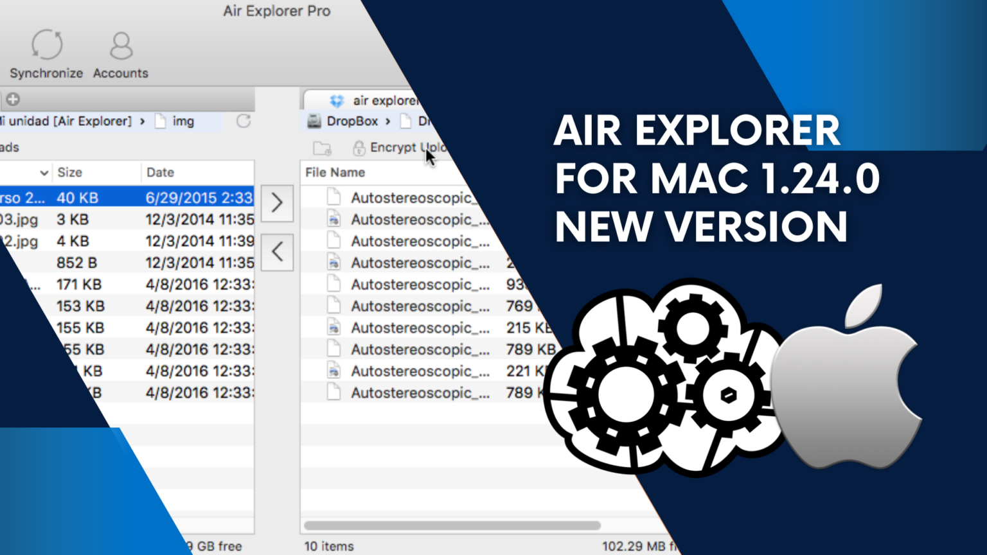Click the chevron after Mi unidad breadcrumb
987x555 pixels.
click(143, 121)
